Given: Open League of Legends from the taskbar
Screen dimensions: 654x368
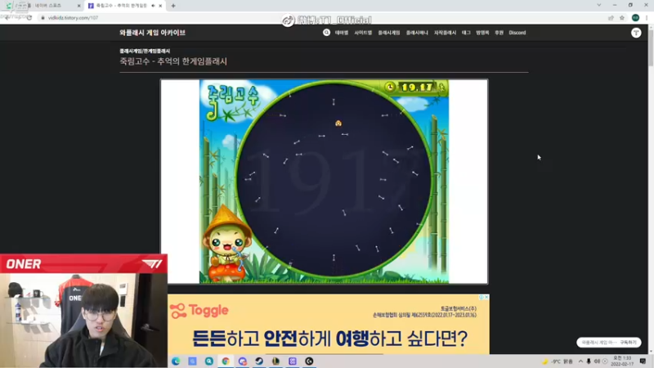Looking at the screenshot, I should pos(275,361).
